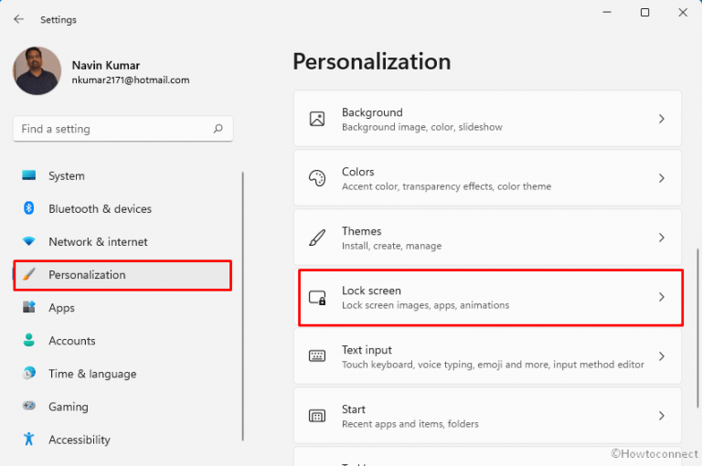Screen dimensions: 702x466
Task: Open the Colors row chevron
Action: [x=662, y=178]
